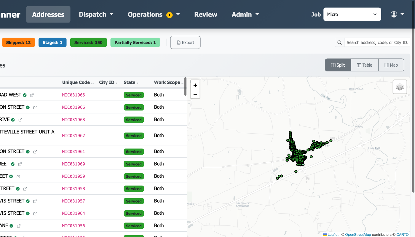The height and width of the screenshot is (237, 415).
Task: Sort by Work Scope column
Action: pos(169,83)
